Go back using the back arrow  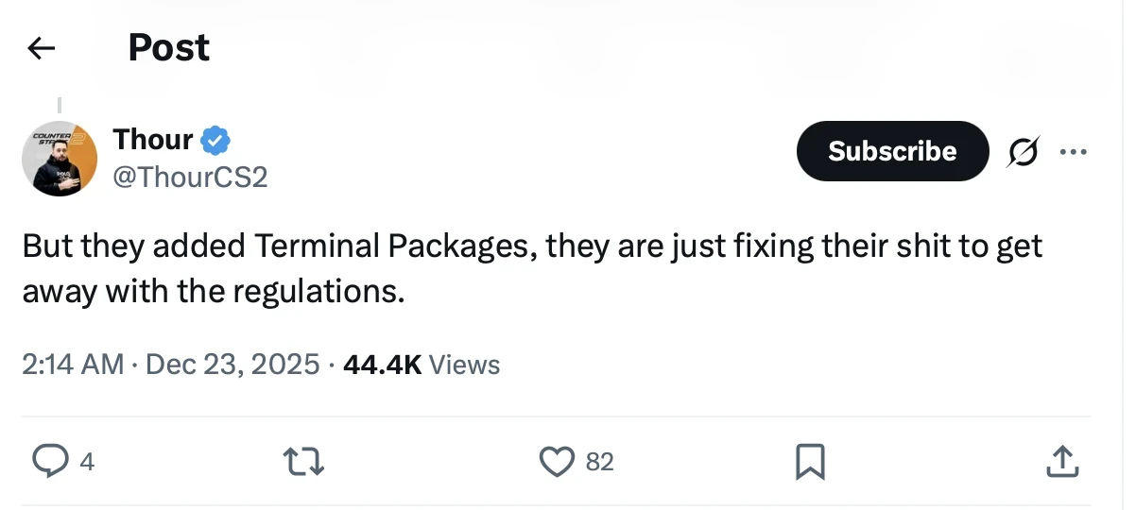point(42,48)
